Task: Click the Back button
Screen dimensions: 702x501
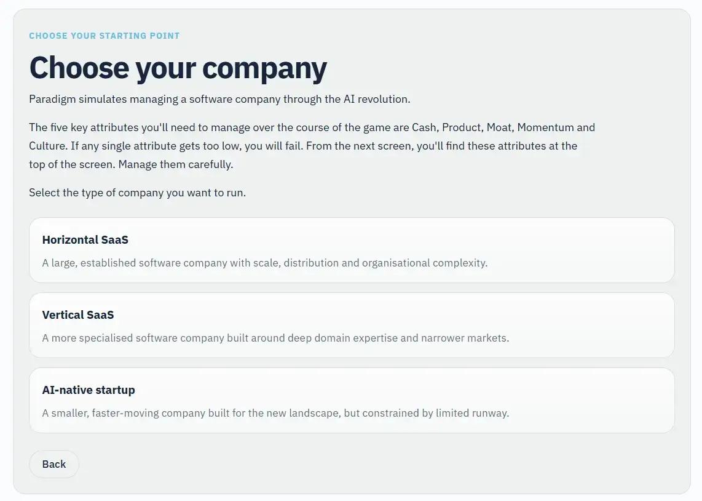Action: coord(53,464)
